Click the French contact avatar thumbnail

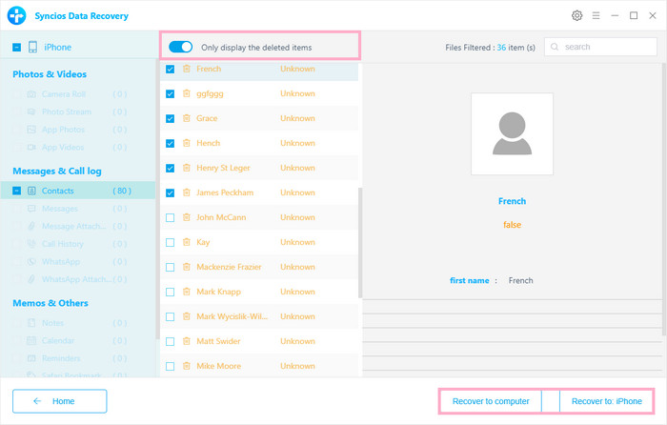(512, 133)
